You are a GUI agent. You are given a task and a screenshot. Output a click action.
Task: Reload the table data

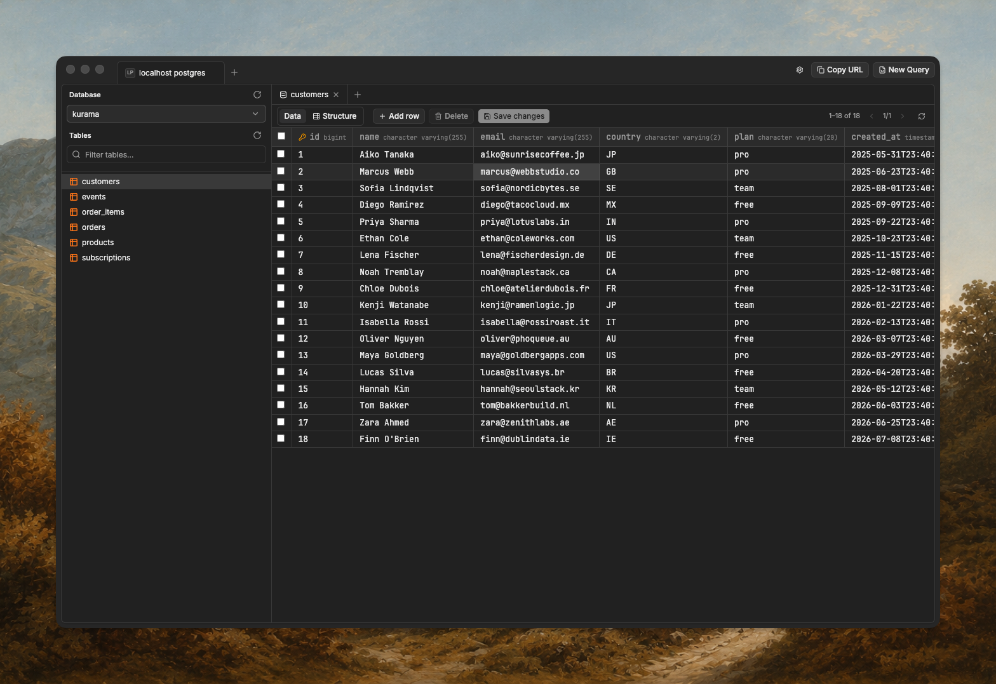point(922,116)
